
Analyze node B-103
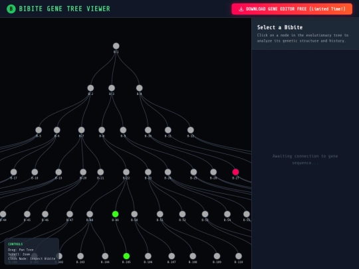tap(80, 256)
